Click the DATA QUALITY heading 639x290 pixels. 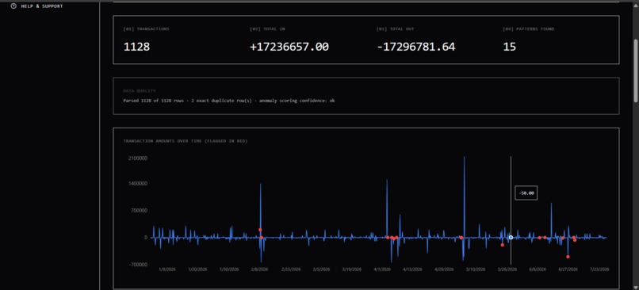click(x=140, y=91)
